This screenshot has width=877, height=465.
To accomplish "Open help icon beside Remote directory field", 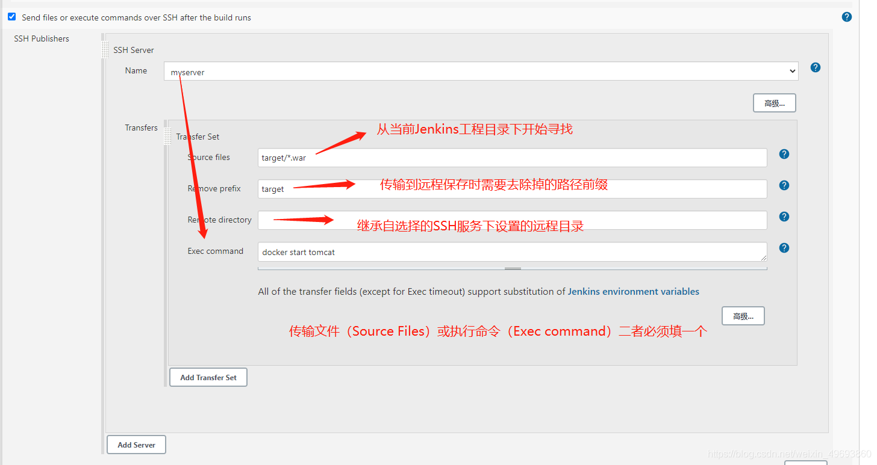I will (x=784, y=217).
